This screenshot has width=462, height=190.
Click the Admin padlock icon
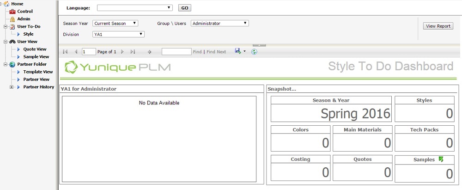tap(12, 19)
